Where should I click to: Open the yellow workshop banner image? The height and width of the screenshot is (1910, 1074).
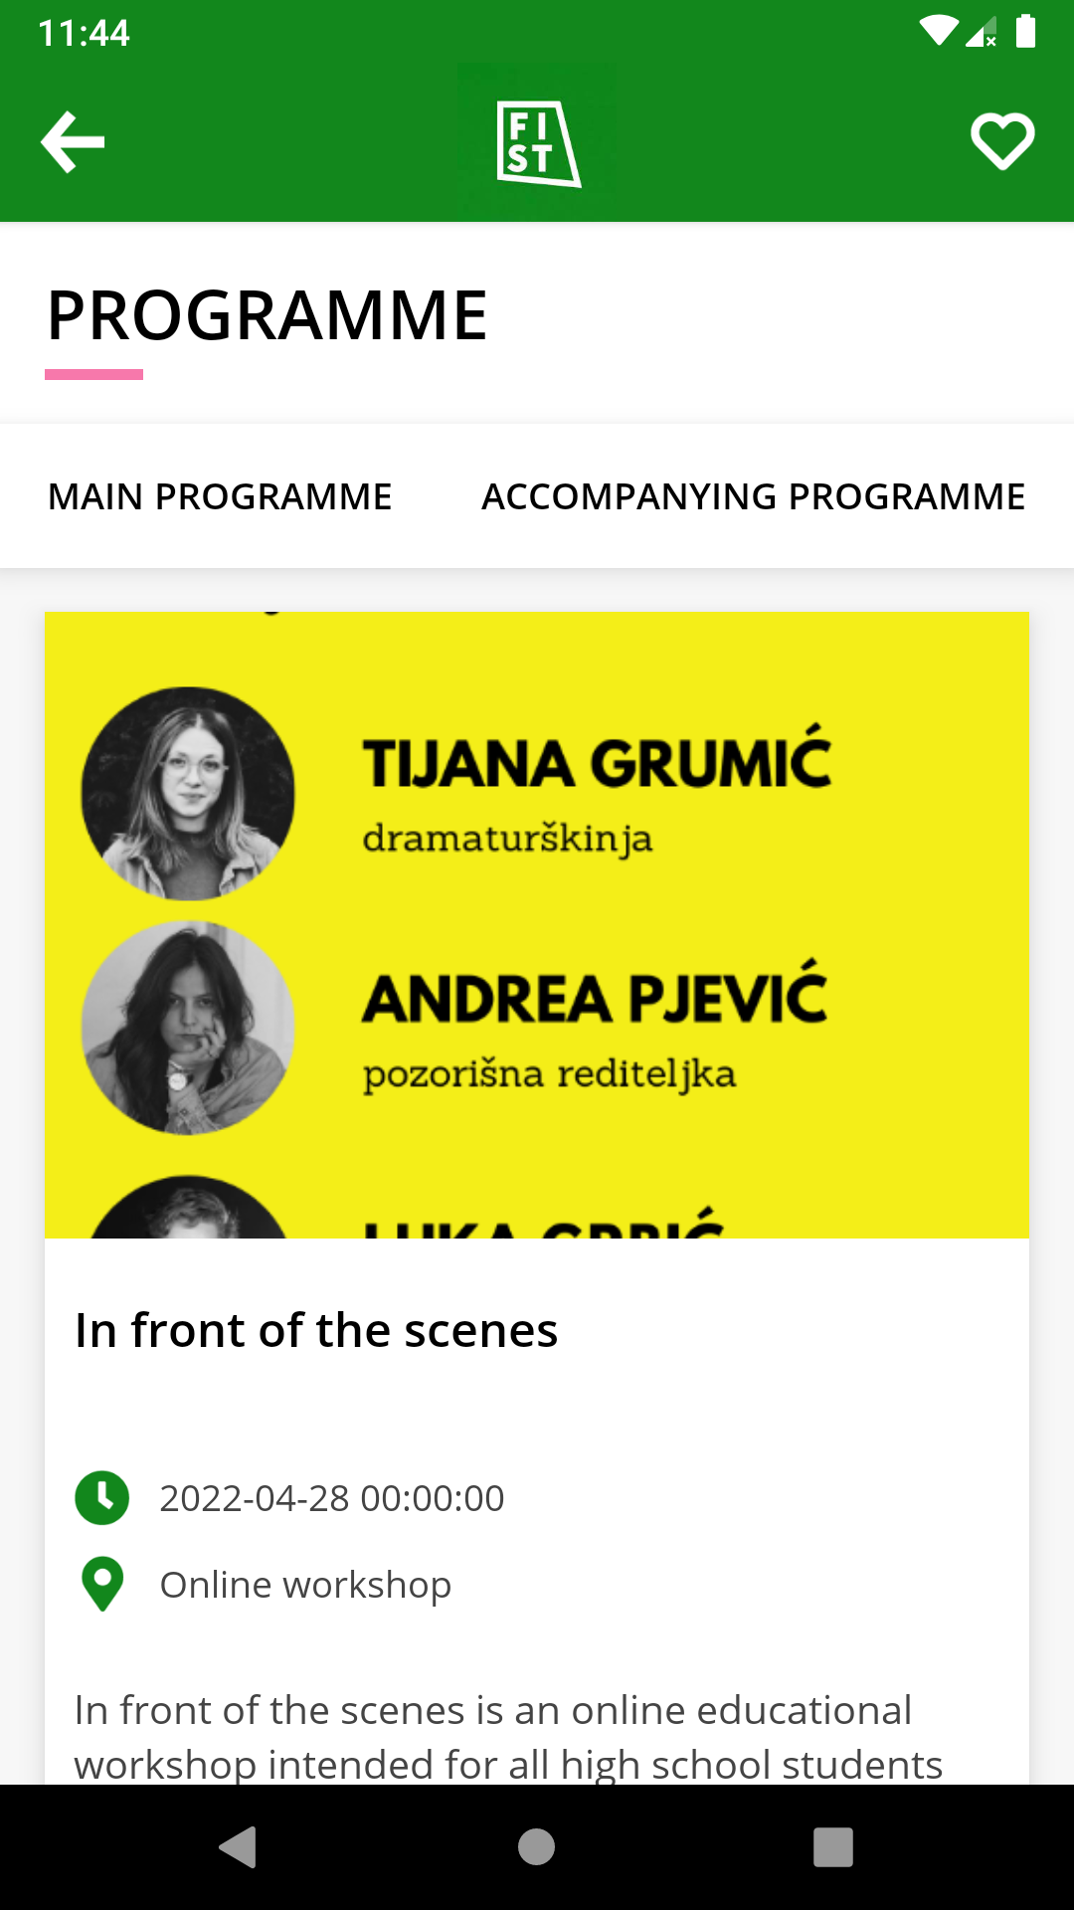[537, 925]
